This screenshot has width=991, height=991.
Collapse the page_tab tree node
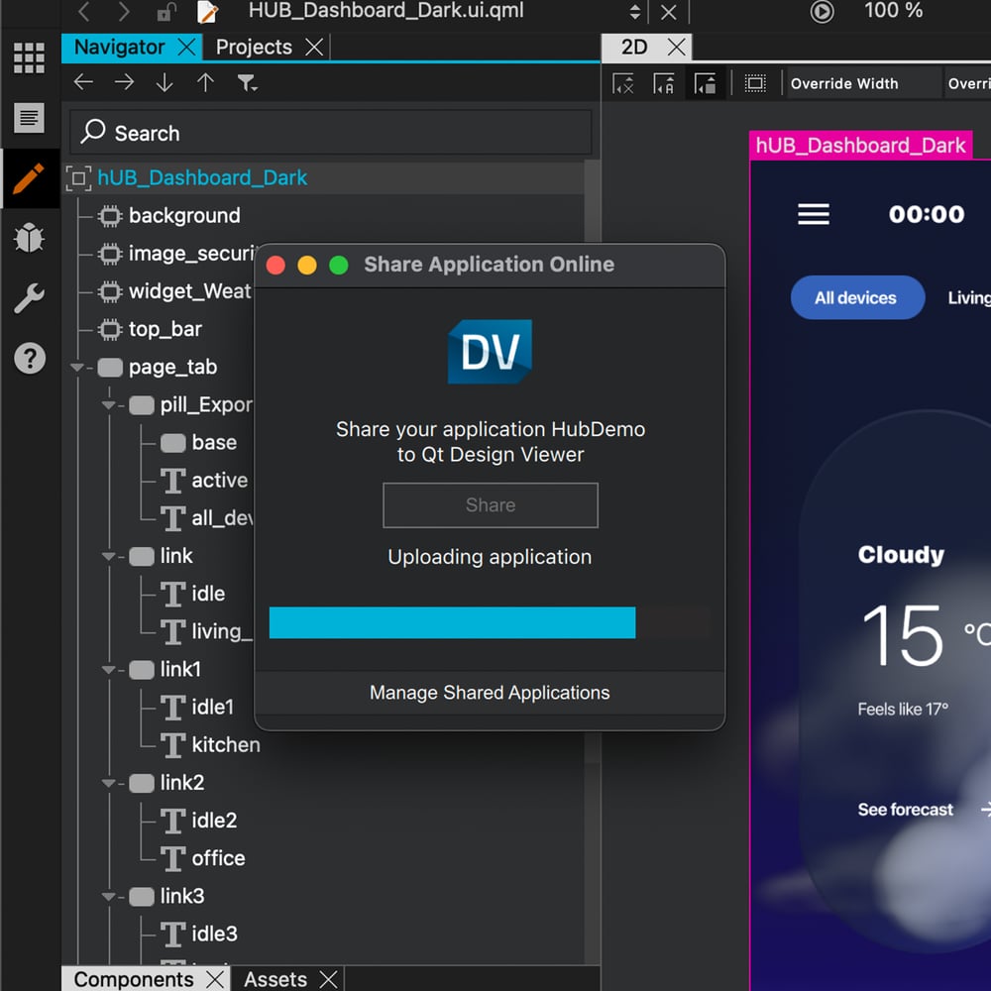click(77, 368)
